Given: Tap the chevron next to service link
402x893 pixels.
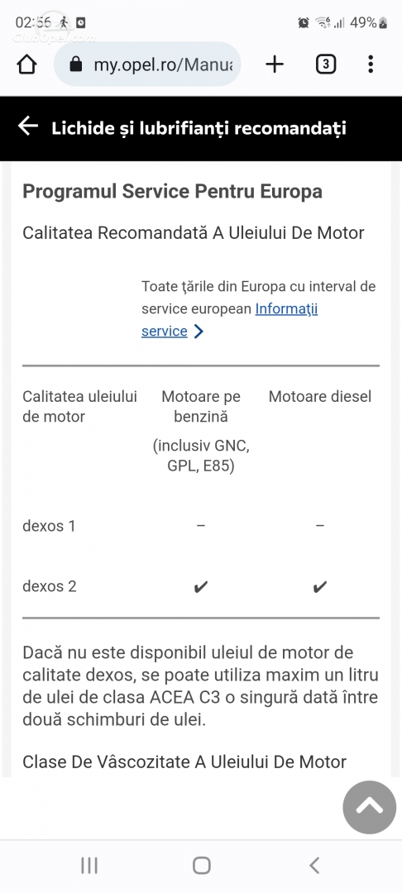Looking at the screenshot, I should (199, 332).
